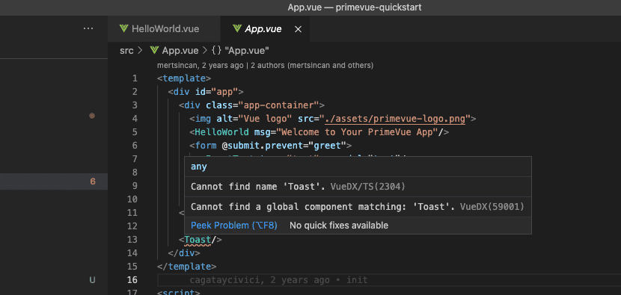Click the Vue icon on HelloWorld.vue tab

(123, 28)
